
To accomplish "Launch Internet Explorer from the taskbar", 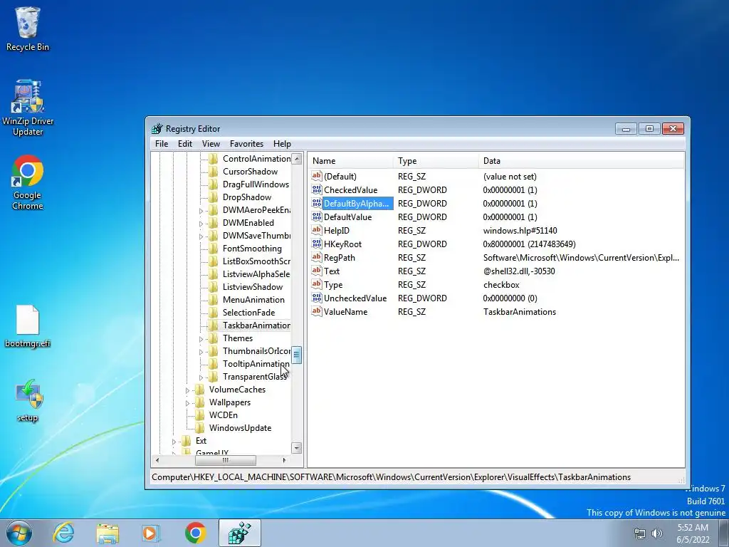I will pos(63,533).
